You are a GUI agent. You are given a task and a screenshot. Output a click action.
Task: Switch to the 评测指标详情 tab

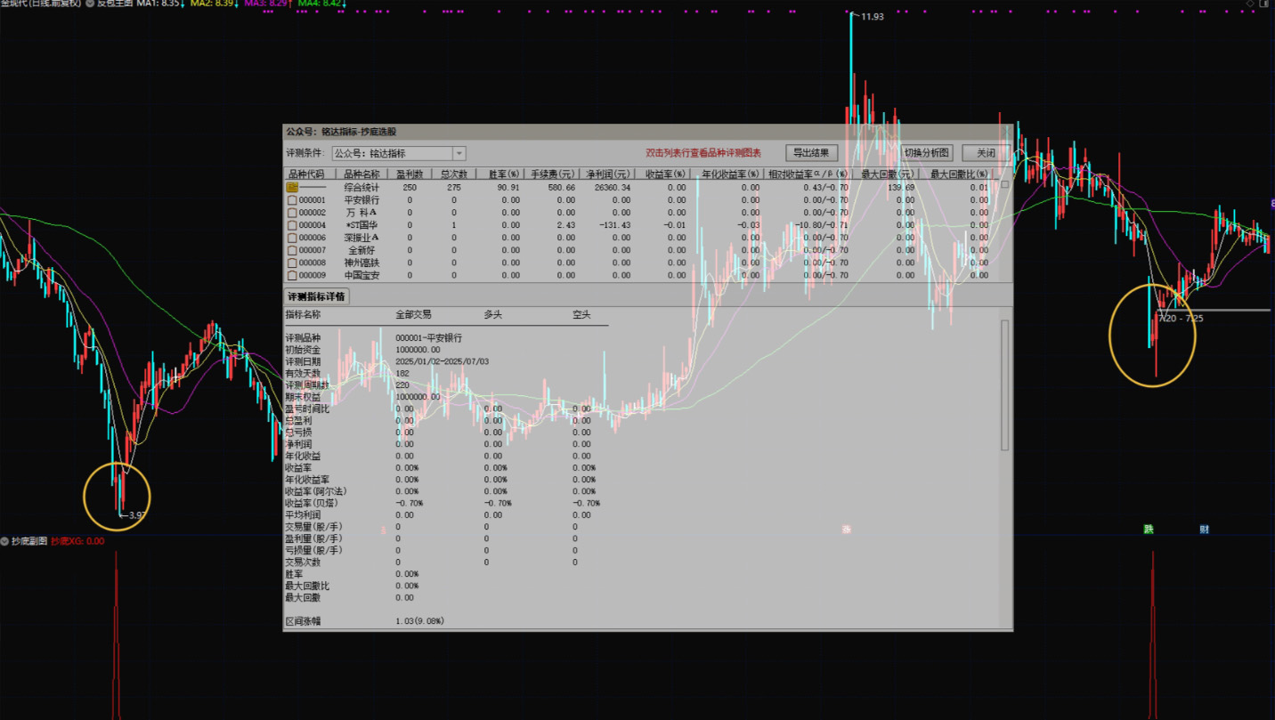point(316,296)
